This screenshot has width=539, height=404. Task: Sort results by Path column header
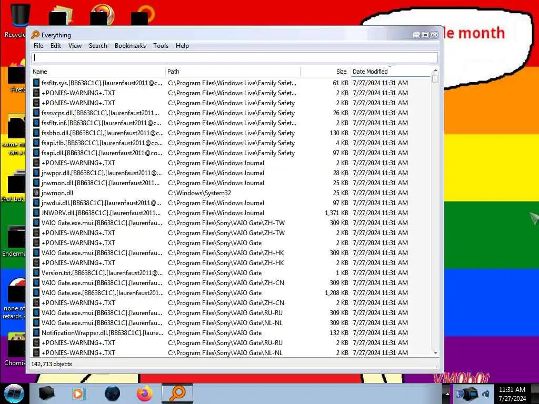[233, 72]
